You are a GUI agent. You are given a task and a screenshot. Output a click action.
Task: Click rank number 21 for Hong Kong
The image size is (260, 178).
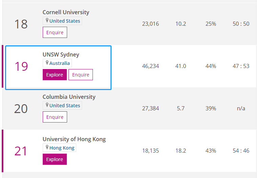coord(21,151)
